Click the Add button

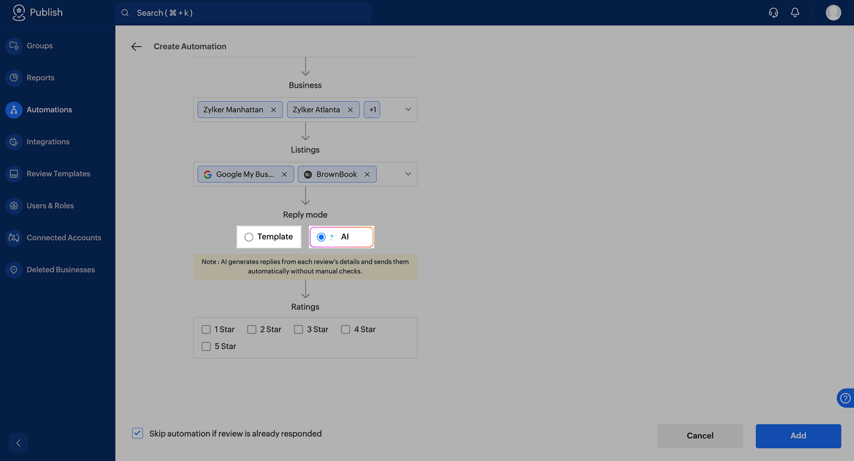click(x=798, y=436)
